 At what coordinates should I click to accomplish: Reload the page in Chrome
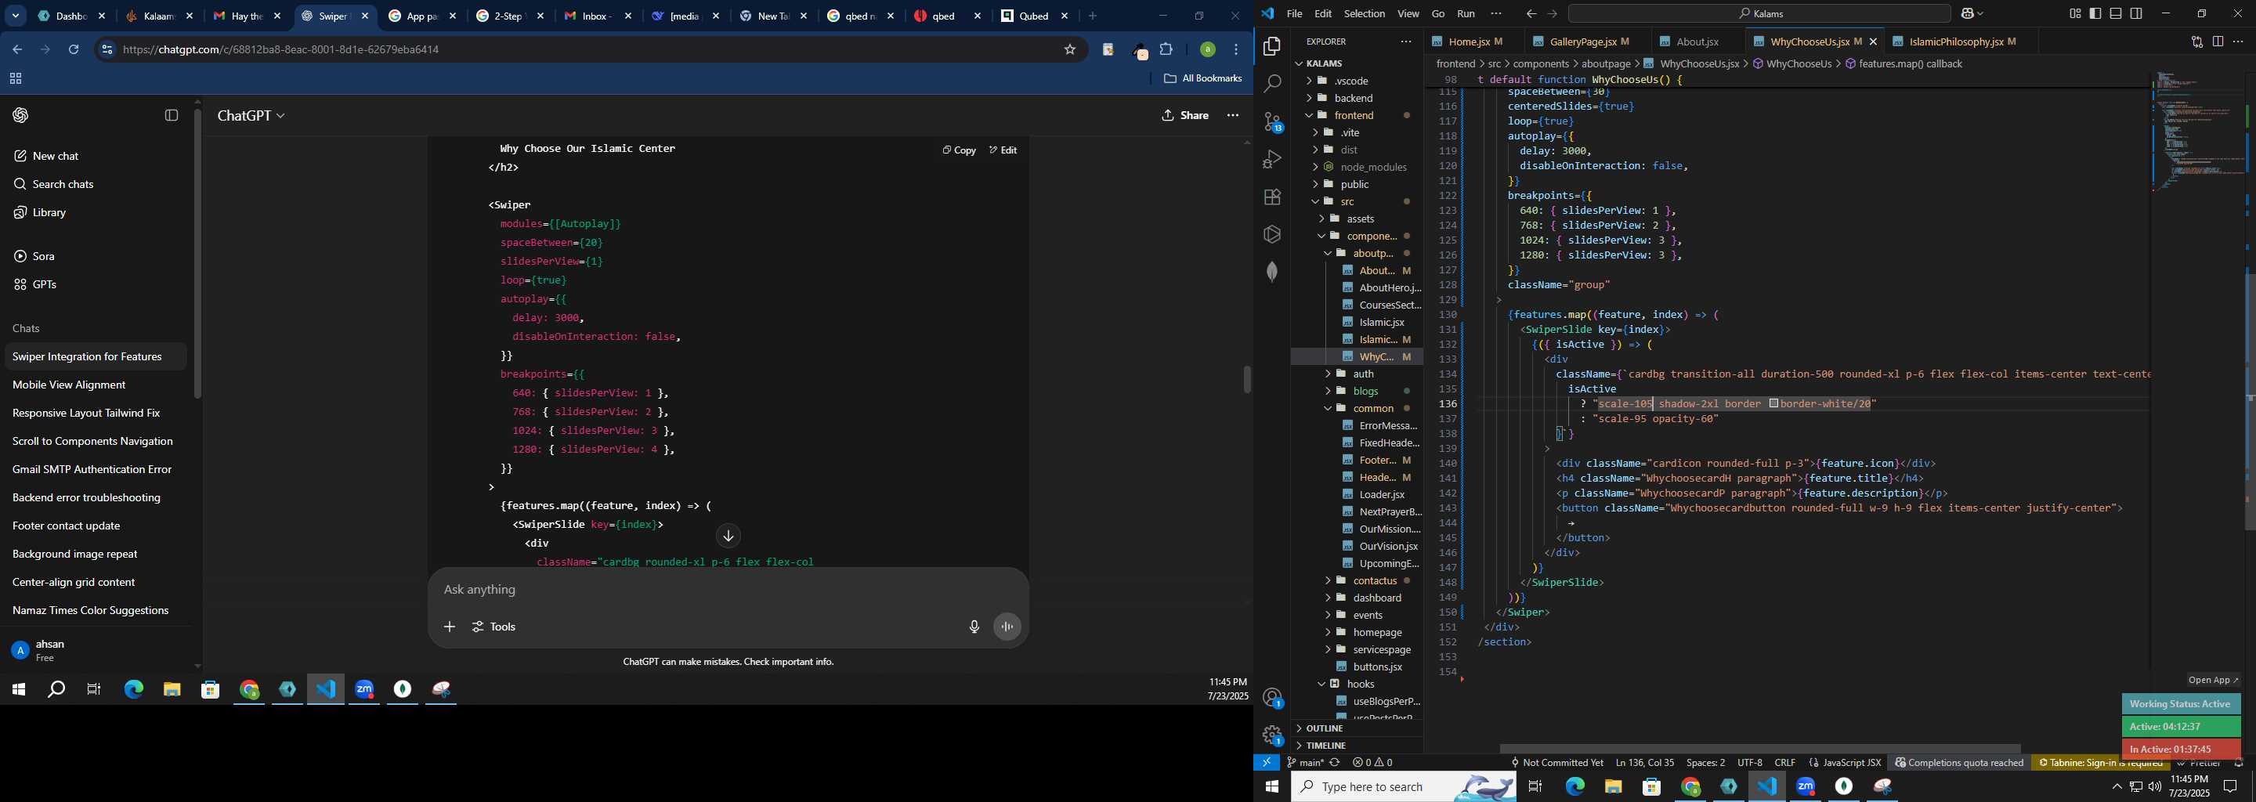tap(74, 50)
